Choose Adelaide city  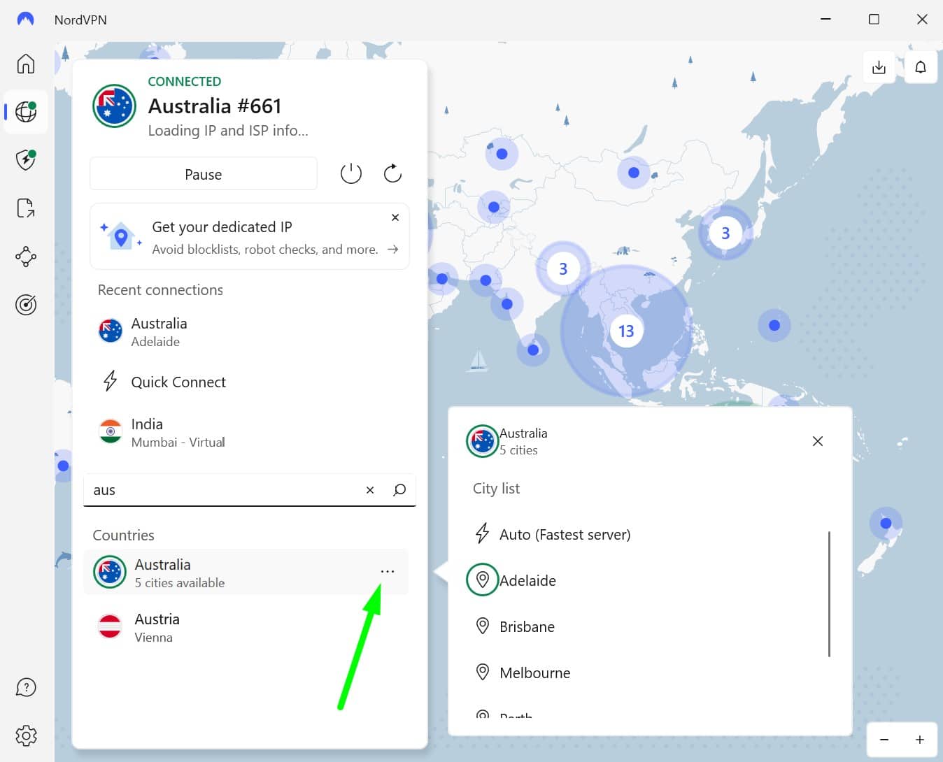644,580
